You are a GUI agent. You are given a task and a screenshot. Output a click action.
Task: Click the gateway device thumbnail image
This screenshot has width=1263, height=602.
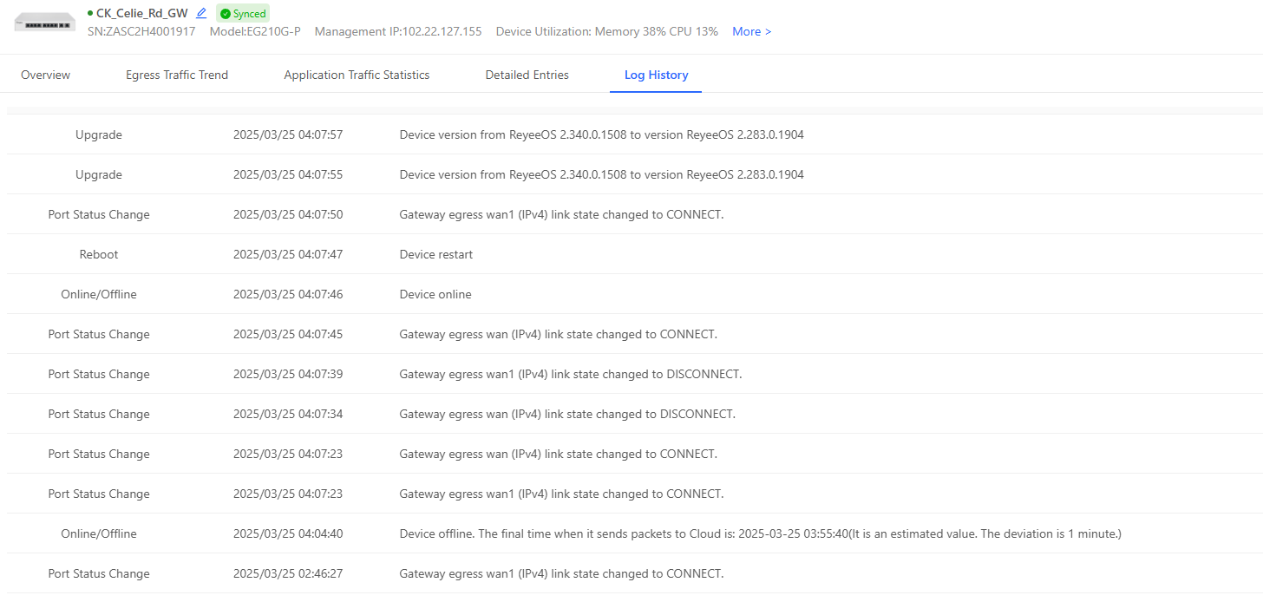coord(45,23)
